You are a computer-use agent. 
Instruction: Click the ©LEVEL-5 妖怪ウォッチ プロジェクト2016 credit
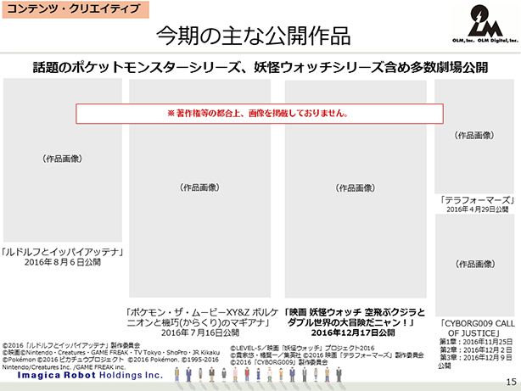tap(302, 348)
